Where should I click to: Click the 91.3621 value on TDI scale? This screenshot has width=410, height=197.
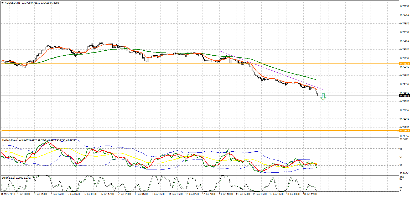click(x=404, y=139)
